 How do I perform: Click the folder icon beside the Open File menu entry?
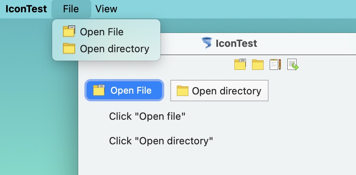pos(69,31)
